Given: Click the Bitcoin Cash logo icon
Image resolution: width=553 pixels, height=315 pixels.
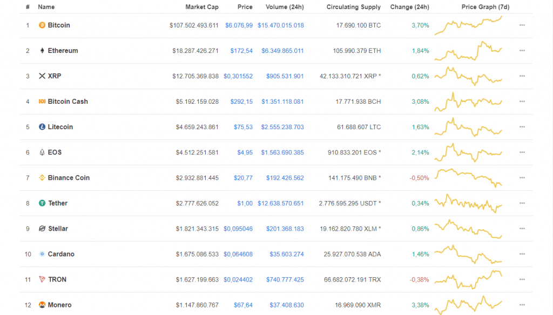Looking at the screenshot, I should [42, 101].
